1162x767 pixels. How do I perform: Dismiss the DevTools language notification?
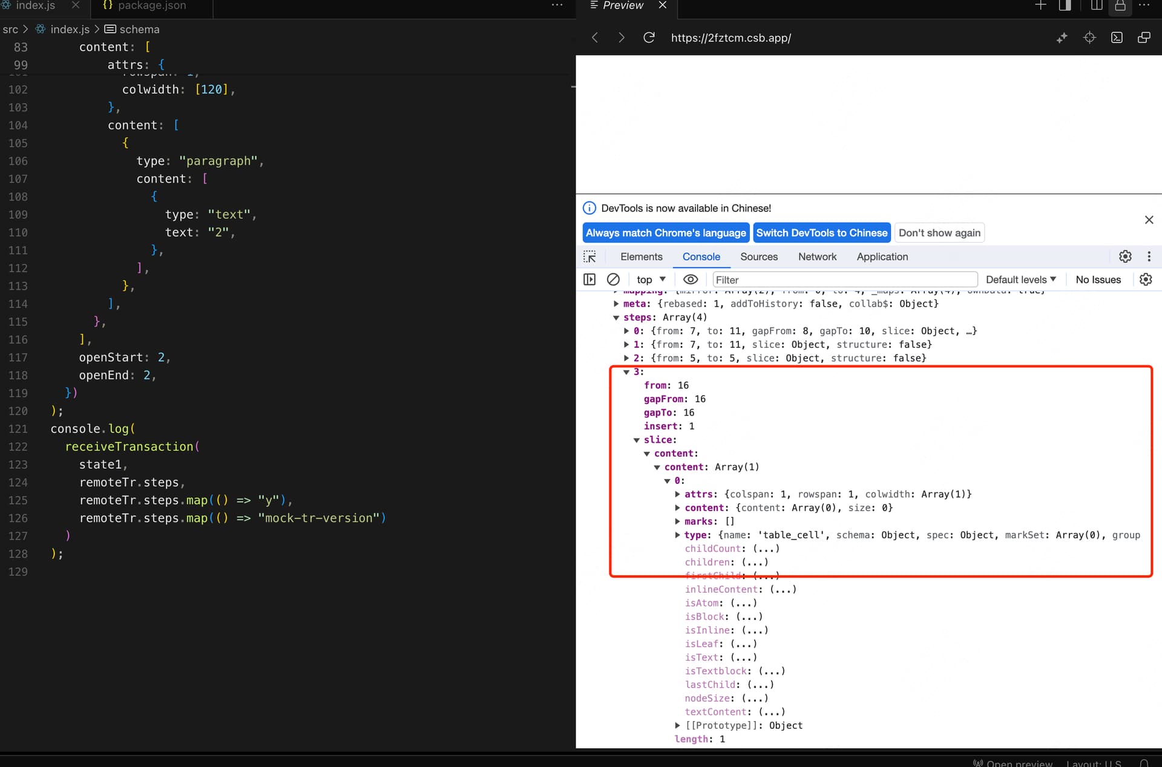click(x=1149, y=220)
